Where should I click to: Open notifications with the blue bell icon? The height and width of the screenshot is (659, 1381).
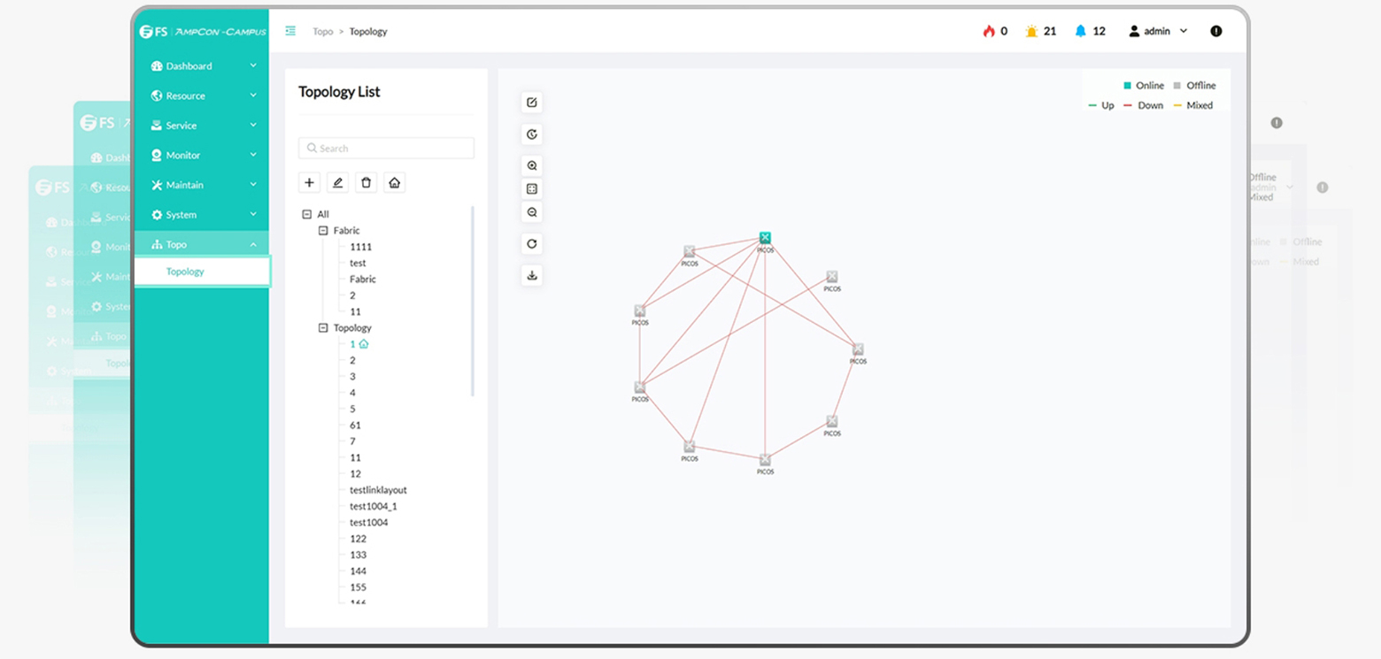(x=1080, y=31)
